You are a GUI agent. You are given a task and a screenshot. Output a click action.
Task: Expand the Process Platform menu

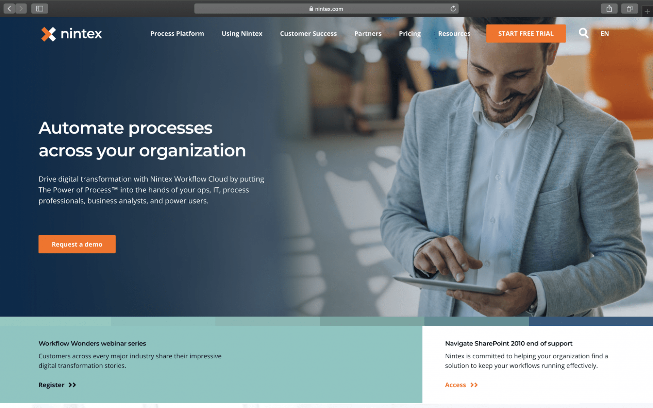[x=176, y=33]
